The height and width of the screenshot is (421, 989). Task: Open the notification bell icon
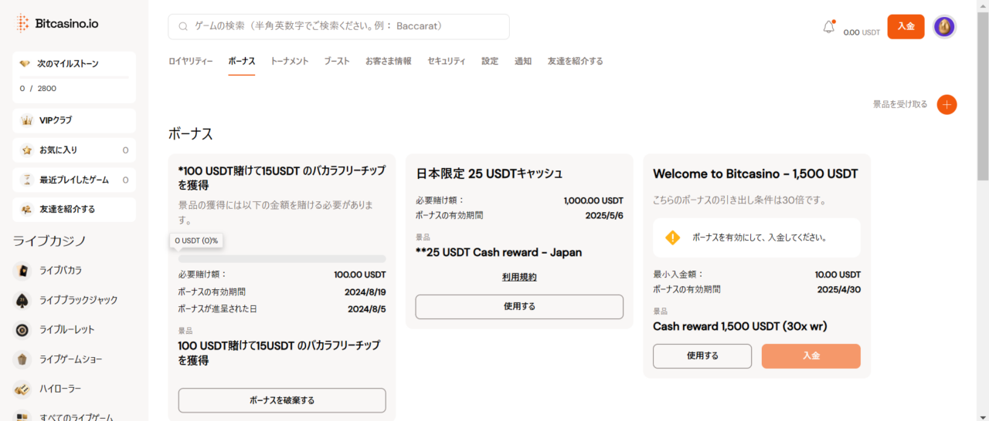coord(829,27)
